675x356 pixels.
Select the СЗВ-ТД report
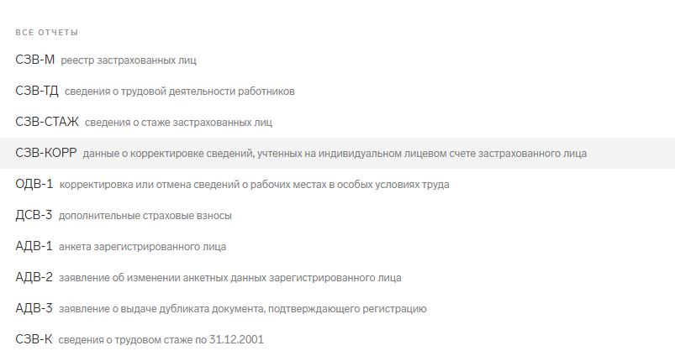pyautogui.click(x=37, y=91)
